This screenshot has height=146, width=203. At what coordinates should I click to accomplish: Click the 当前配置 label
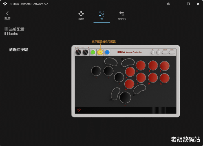pyautogui.click(x=17, y=29)
